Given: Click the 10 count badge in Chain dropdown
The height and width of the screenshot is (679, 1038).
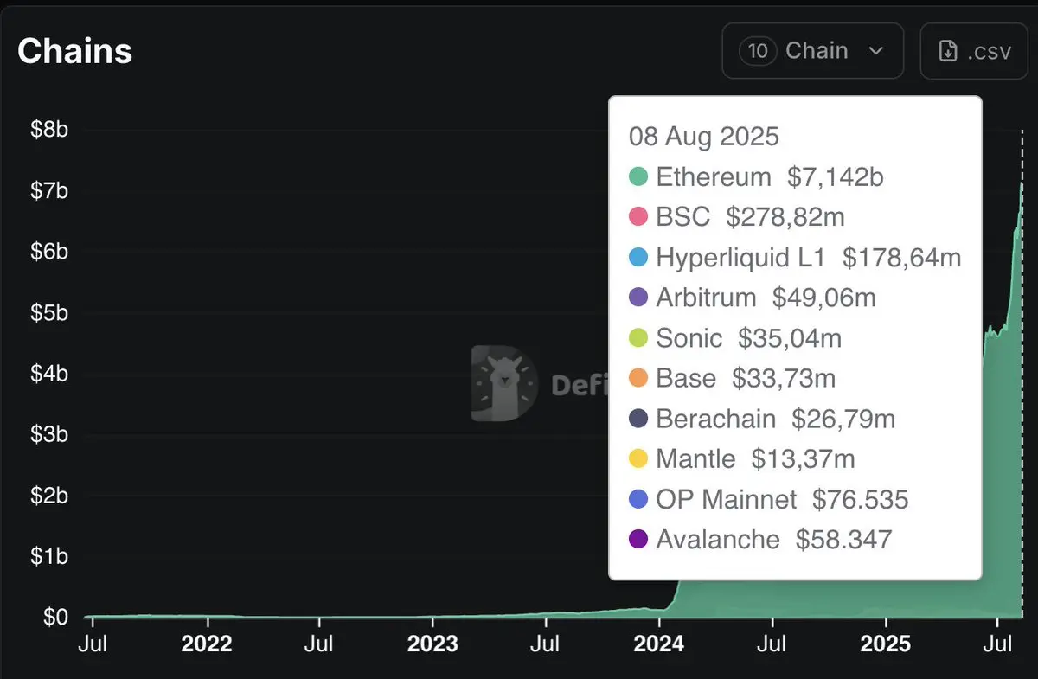Looking at the screenshot, I should [x=758, y=51].
